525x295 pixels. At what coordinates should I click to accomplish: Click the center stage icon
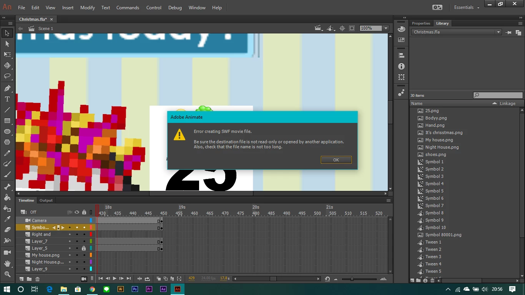pyautogui.click(x=342, y=28)
